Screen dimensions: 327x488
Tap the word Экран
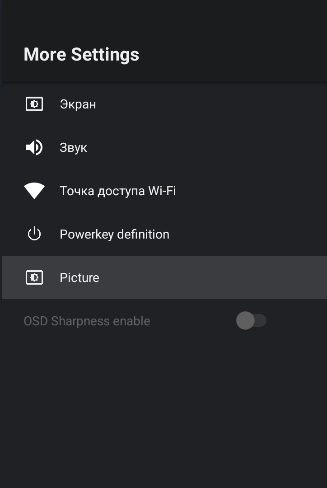coord(78,104)
